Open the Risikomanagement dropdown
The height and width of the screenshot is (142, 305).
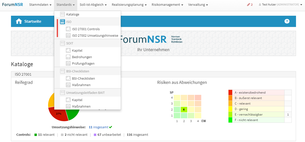(167, 4)
